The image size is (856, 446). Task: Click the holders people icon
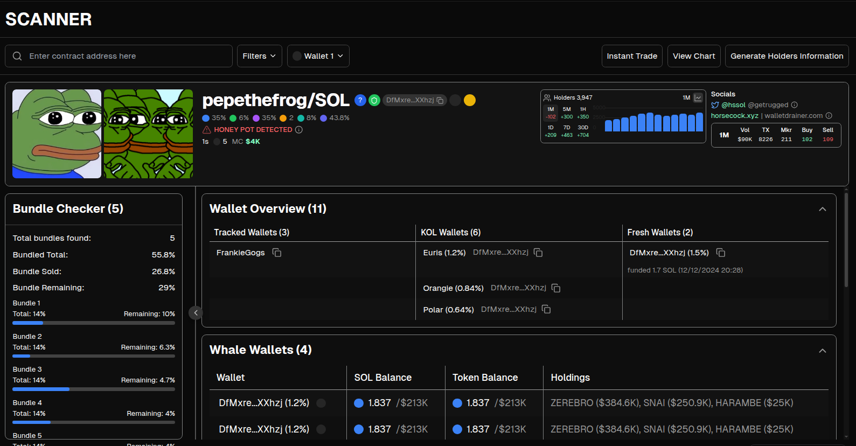point(547,97)
